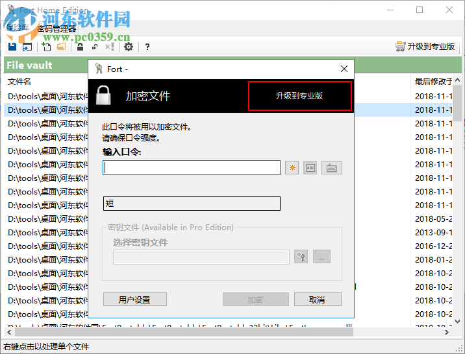Click the question mark help icon
465x354 pixels.
click(x=147, y=47)
